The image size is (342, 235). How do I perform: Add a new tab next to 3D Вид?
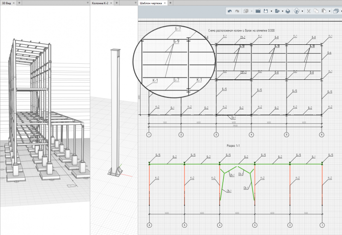coord(19,3)
